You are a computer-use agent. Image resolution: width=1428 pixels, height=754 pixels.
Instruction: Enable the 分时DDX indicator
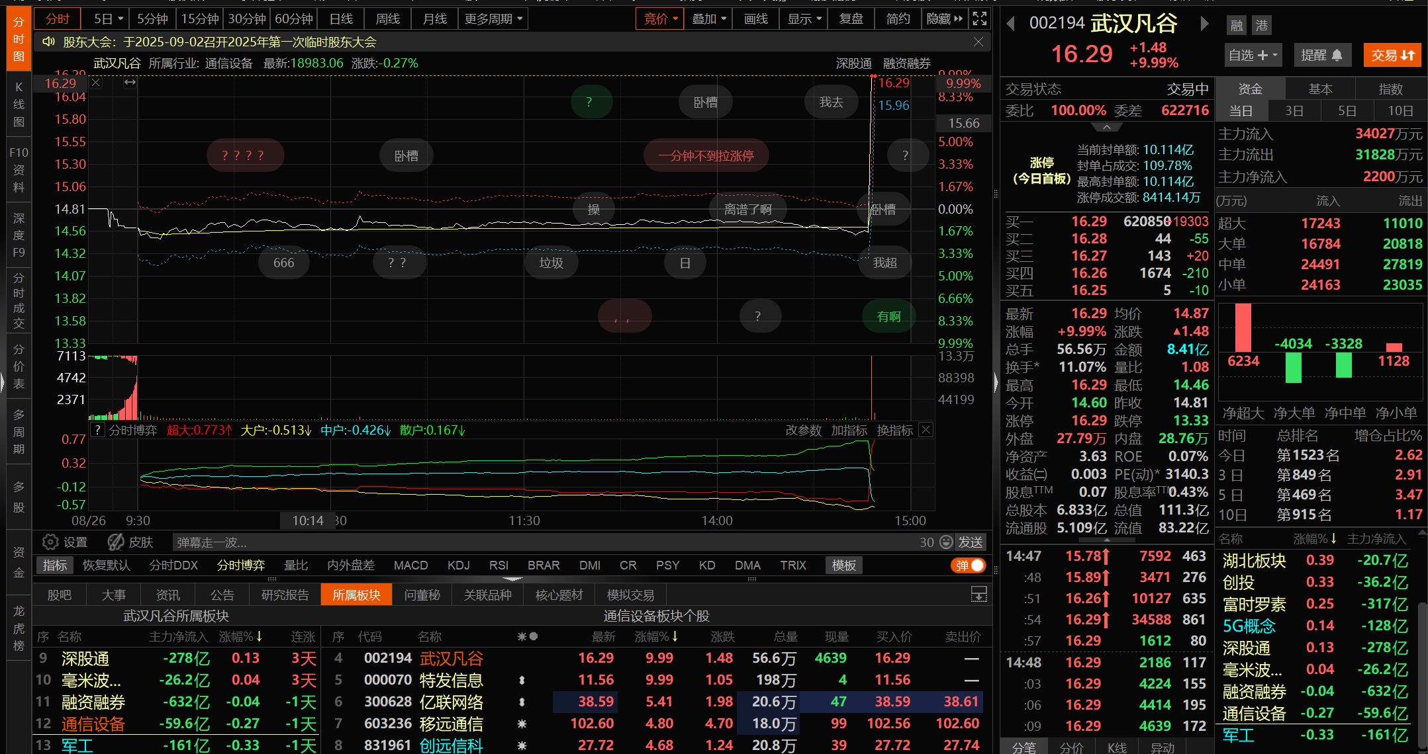[x=173, y=565]
